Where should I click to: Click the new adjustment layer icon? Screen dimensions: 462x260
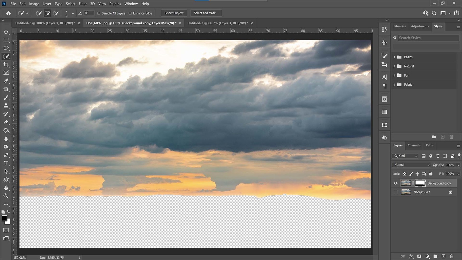[x=427, y=256]
